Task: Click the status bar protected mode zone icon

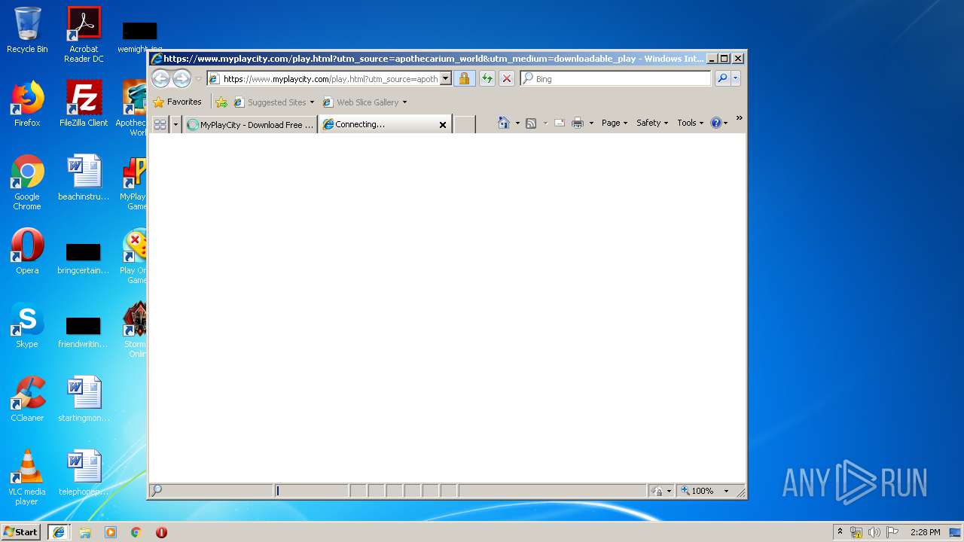Action: [658, 491]
